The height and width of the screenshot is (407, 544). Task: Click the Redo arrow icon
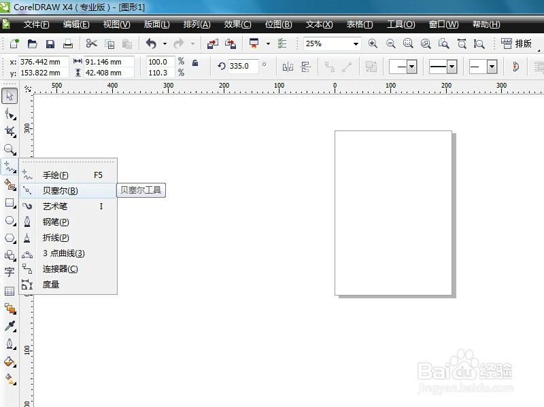[179, 43]
